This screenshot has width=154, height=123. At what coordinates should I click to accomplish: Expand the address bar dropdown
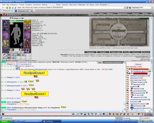pos(125,7)
